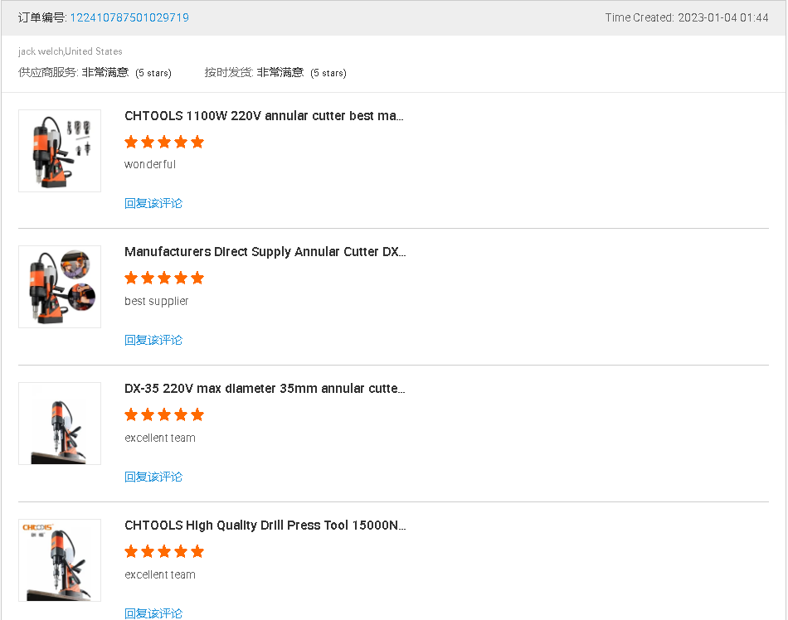Open the Manufacturers Direct Supply product thumbnail
The image size is (788, 620).
pyautogui.click(x=60, y=287)
